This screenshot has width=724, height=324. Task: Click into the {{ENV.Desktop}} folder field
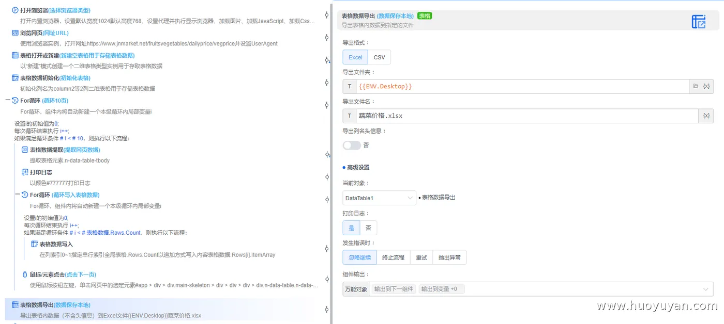pos(522,86)
